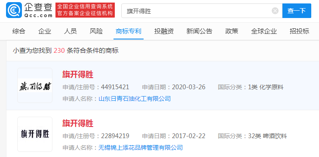Open the first 旗开得胜 trademark title
The width and height of the screenshot is (319, 157).
[x=78, y=75]
